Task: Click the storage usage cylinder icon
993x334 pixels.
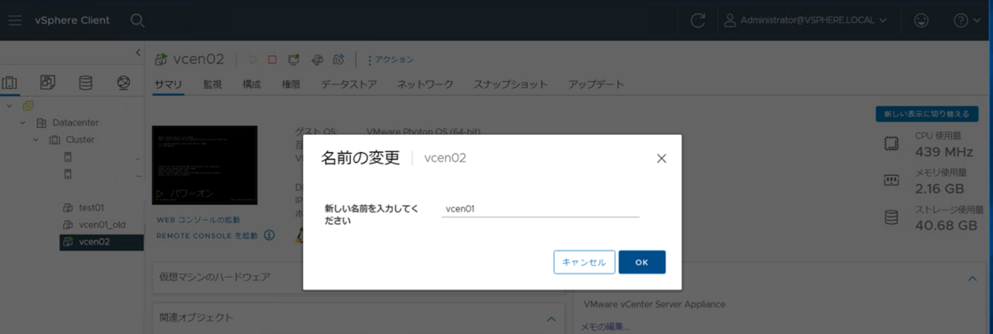Action: 891,217
